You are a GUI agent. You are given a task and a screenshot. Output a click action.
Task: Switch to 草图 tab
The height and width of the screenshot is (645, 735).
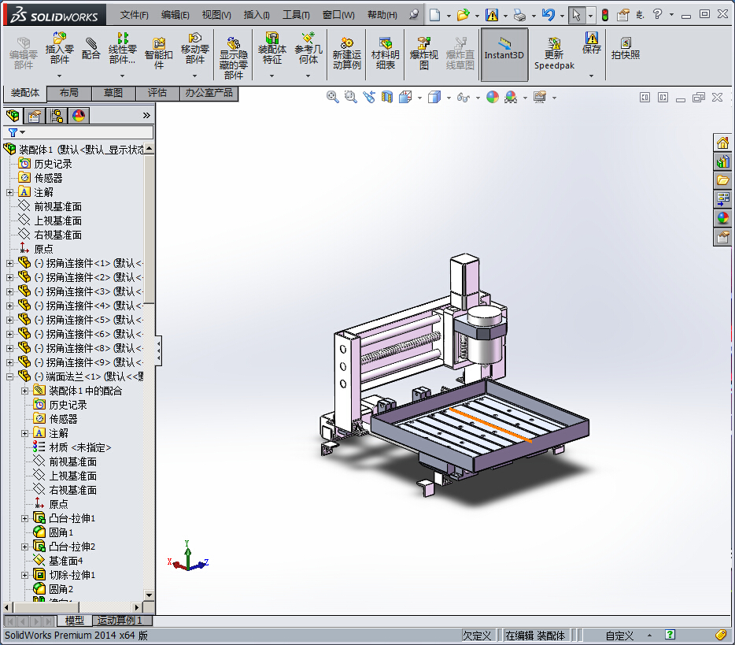pos(113,93)
